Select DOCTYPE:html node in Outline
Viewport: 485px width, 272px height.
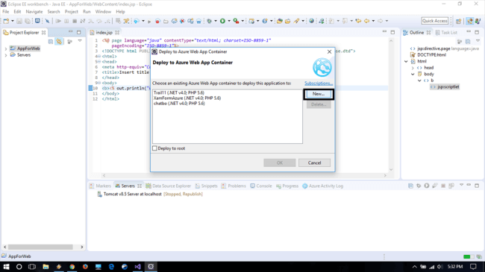coord(431,55)
